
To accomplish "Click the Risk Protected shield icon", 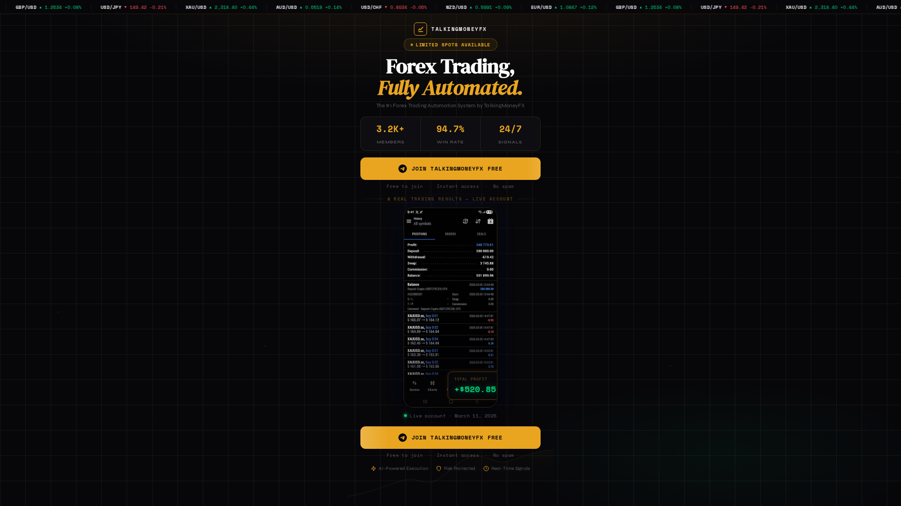I will click(x=438, y=469).
